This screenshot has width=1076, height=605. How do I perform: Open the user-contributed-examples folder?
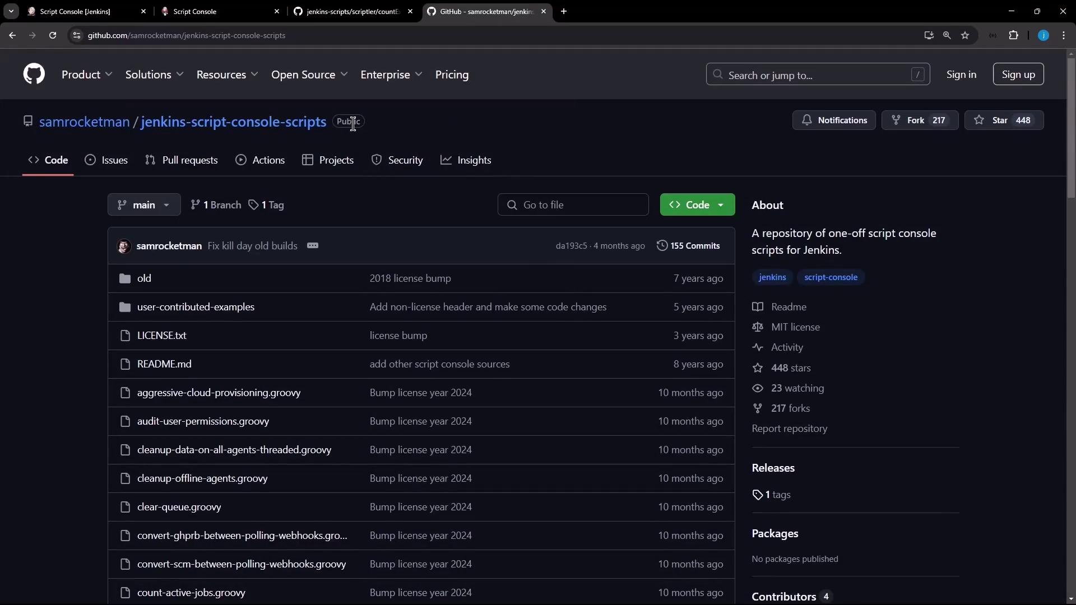tap(196, 307)
